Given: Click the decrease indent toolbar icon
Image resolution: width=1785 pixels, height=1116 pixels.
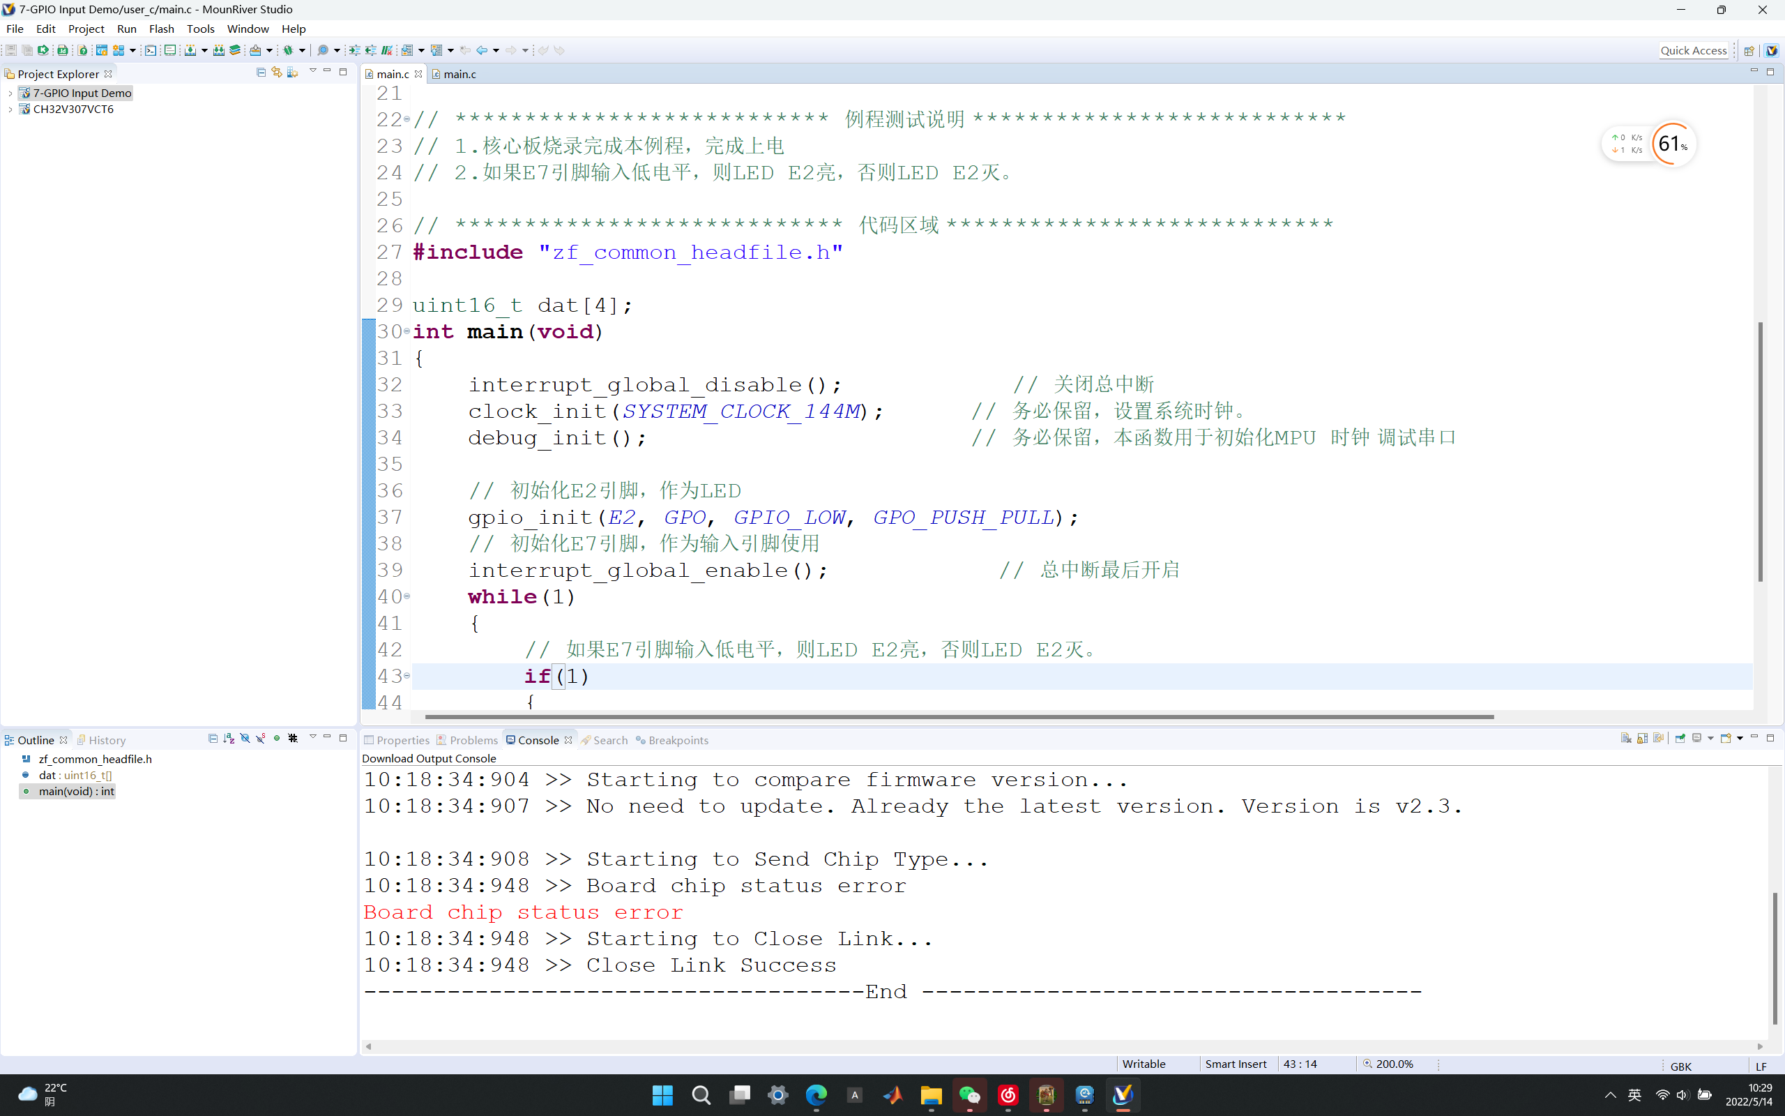Looking at the screenshot, I should tap(370, 50).
